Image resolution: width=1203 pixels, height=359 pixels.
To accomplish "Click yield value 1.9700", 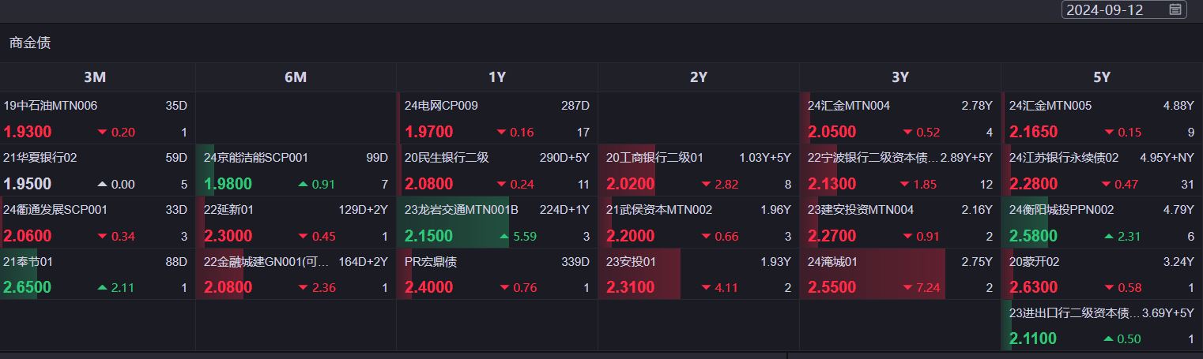I will tap(428, 132).
